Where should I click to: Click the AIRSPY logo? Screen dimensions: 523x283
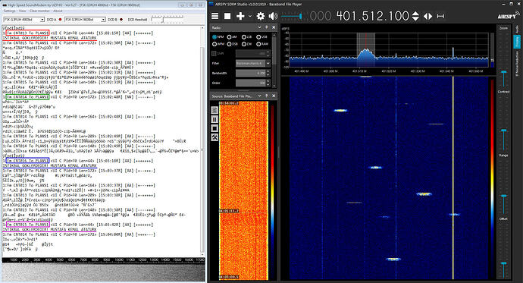509,15
